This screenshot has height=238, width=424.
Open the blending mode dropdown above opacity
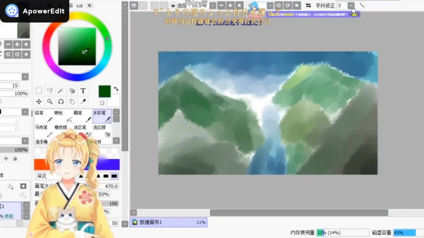coord(25,141)
